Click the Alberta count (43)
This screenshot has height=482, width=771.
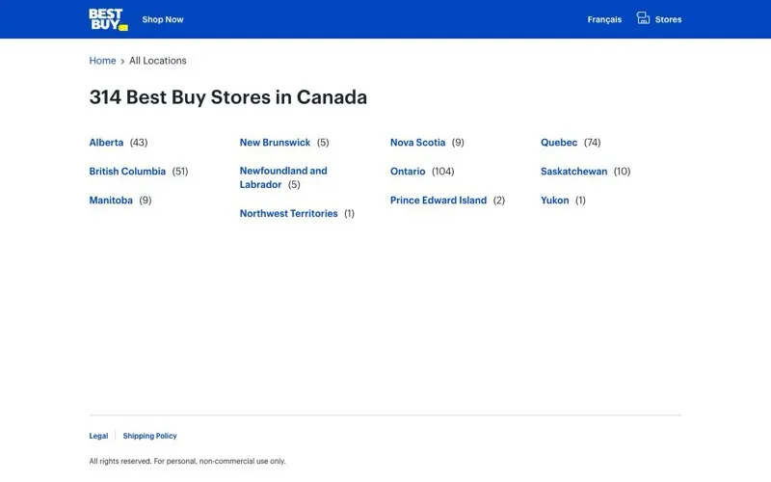(x=139, y=143)
